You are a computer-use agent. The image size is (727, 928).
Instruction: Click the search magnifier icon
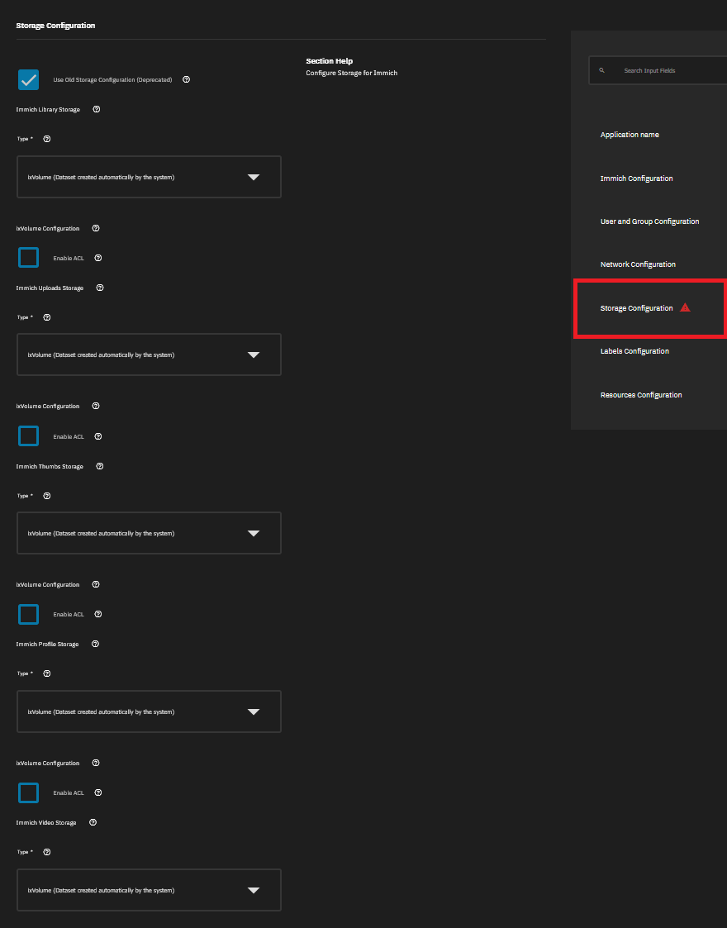click(x=601, y=70)
